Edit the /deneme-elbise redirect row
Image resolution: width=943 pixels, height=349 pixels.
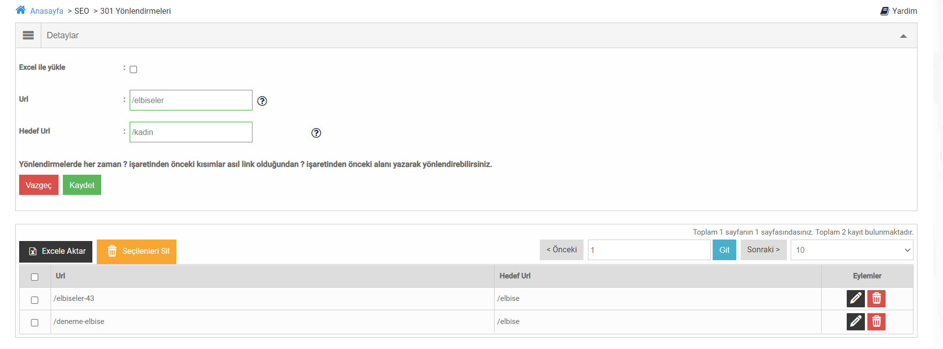[x=856, y=322]
